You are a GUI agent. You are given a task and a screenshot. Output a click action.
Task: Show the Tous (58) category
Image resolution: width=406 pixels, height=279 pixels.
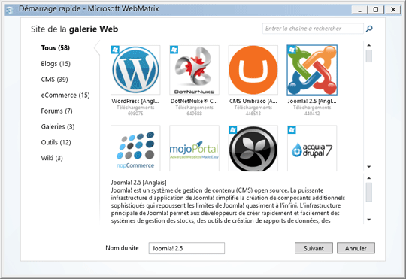pyautogui.click(x=56, y=48)
